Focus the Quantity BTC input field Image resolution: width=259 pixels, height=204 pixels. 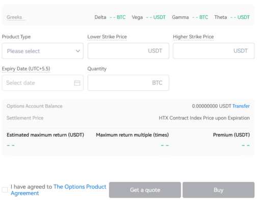click(x=128, y=83)
